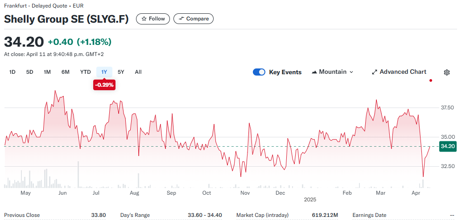Click the +0.40 price change value
Image resolution: width=462 pixels, height=220 pixels.
(60, 42)
